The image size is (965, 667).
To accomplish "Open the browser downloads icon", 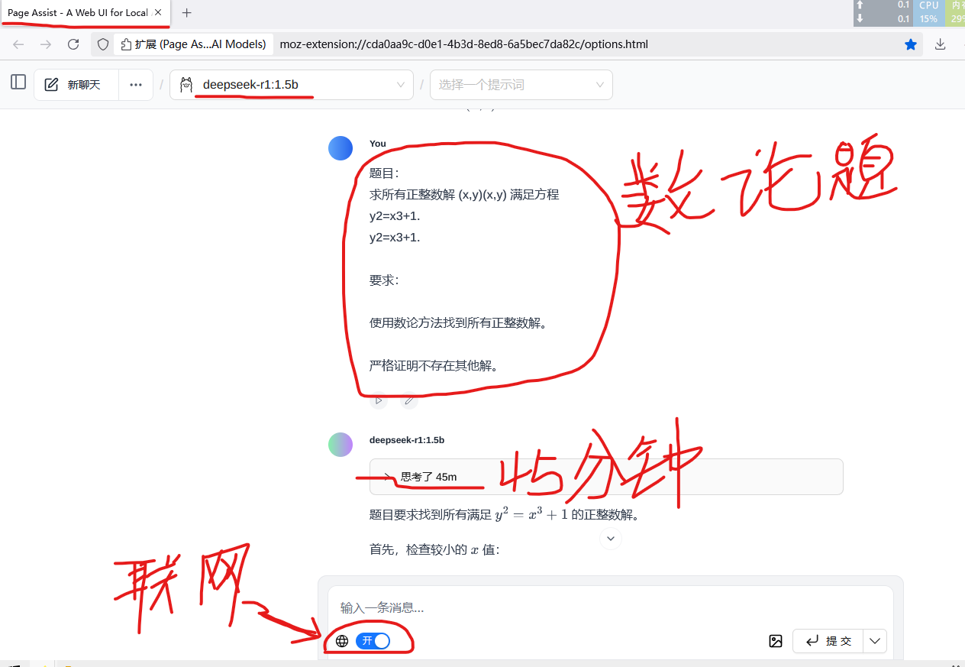I will pos(940,44).
